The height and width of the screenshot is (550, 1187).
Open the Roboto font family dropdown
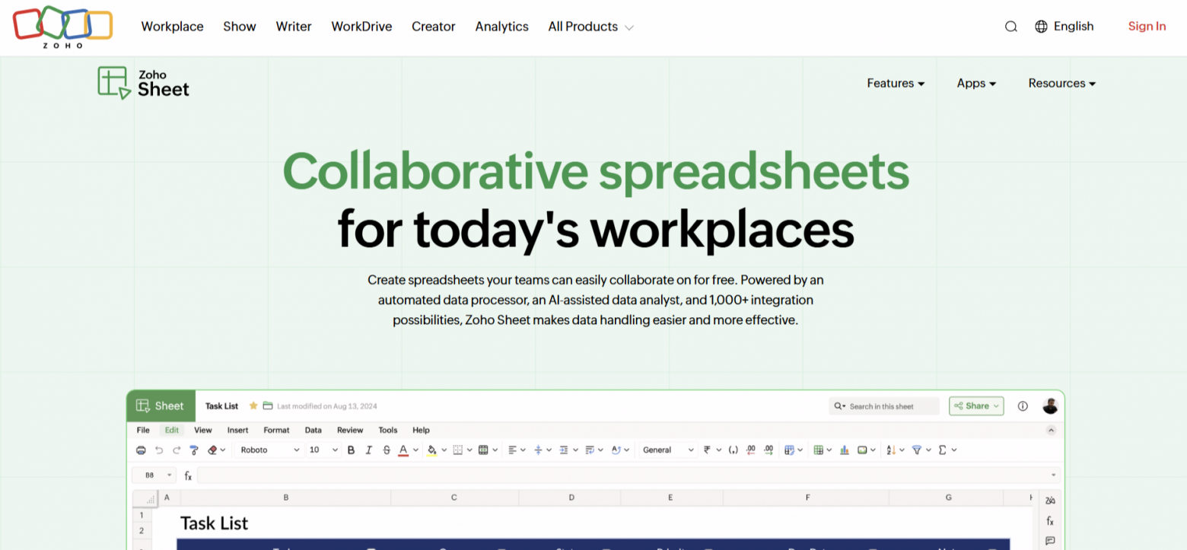coord(269,450)
